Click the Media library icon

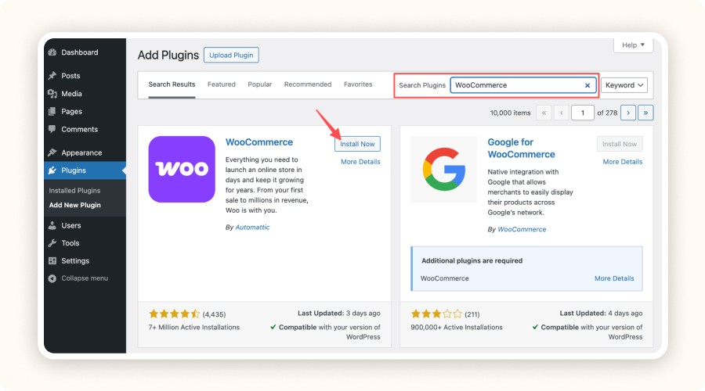pos(52,94)
